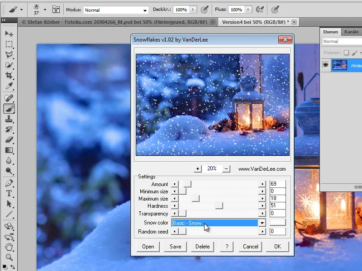Select the Type tool

pos(9,193)
